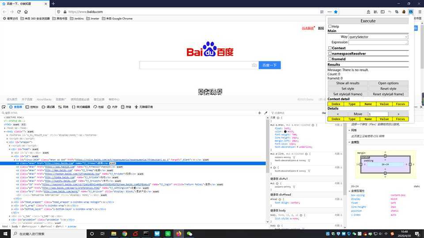Open the Jenkins bookmark folder

coord(77,19)
